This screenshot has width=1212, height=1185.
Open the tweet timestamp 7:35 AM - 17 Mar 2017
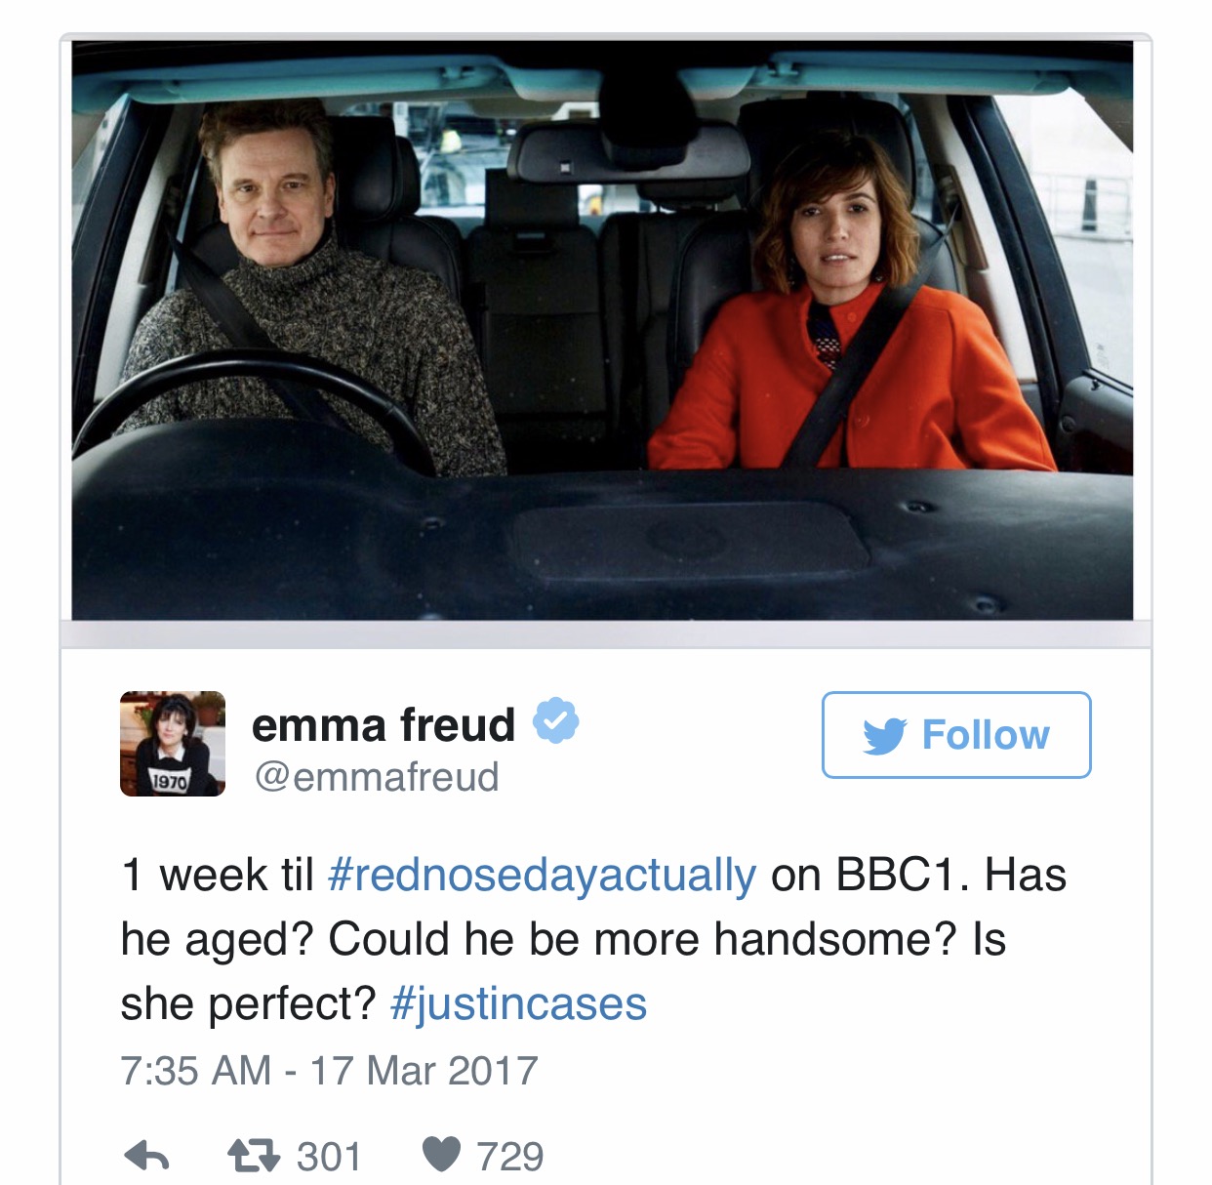(x=329, y=1071)
